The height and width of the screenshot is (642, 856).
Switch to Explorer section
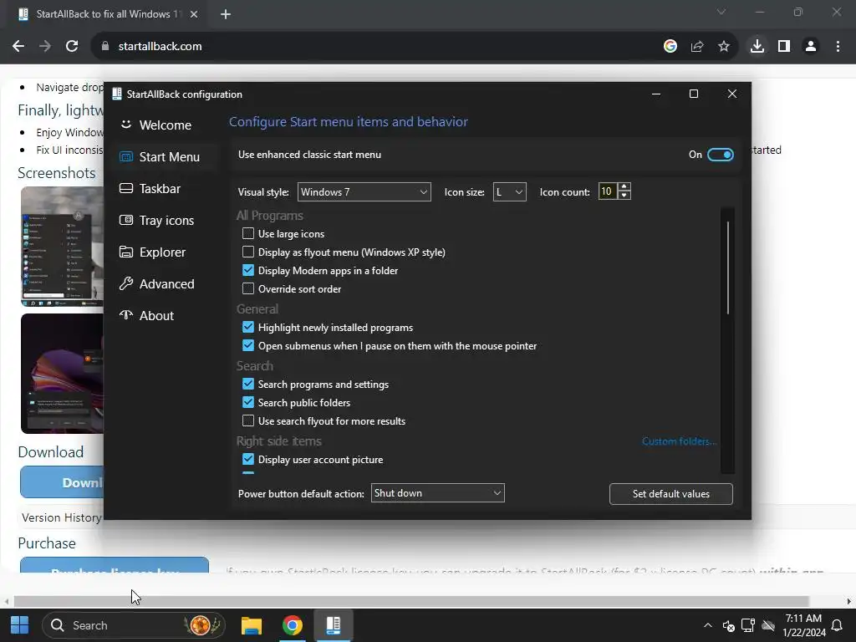pyautogui.click(x=162, y=252)
